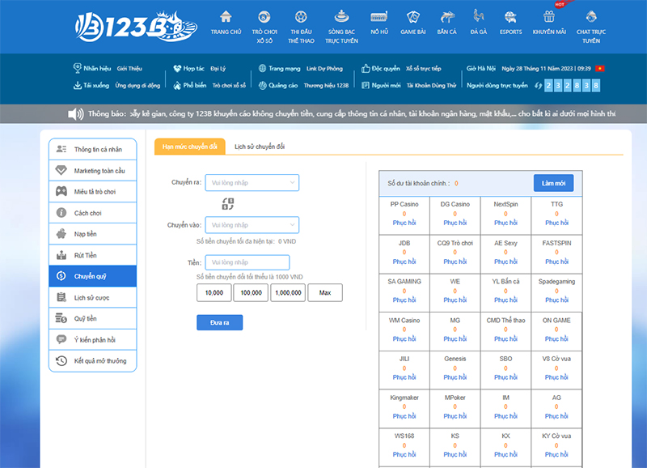Click Tải xuống download icon
Screen dimensions: 647x468
tap(77, 85)
